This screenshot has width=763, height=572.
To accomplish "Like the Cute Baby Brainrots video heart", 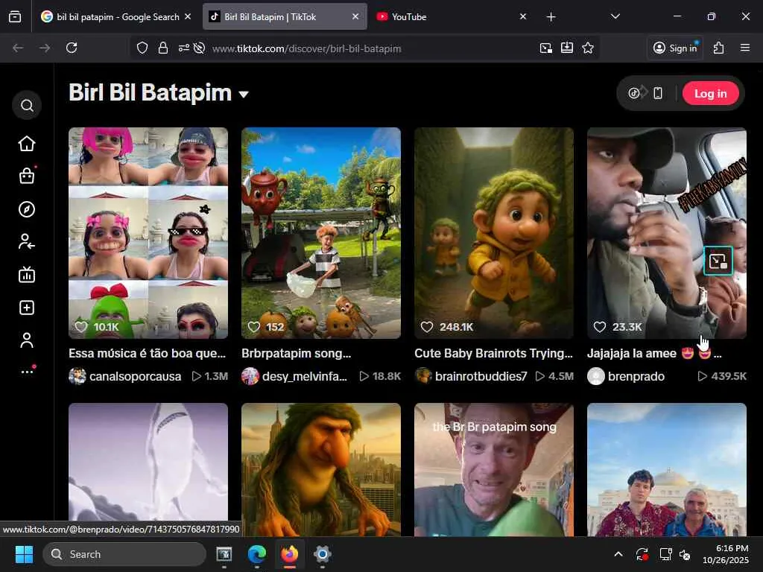I will pyautogui.click(x=427, y=327).
